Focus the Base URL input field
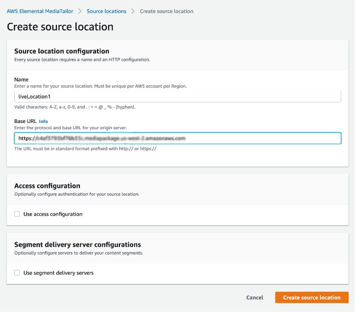This screenshot has width=355, height=313. point(178,138)
